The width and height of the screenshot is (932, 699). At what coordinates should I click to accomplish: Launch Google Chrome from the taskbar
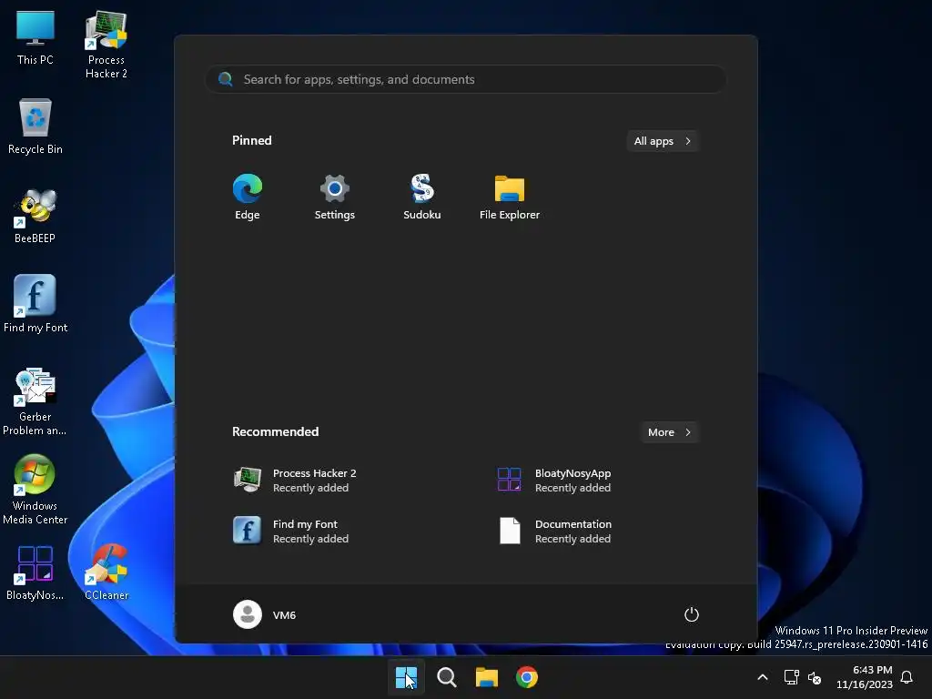pos(527,677)
